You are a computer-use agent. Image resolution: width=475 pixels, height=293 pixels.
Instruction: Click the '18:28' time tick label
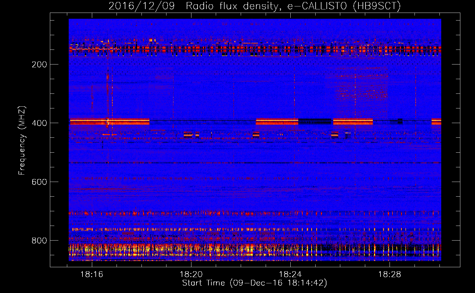click(x=390, y=275)
